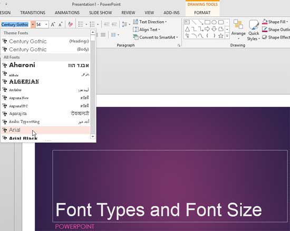Open the Bullets dropdown arrow
Screen dimensions: 290x231
click(86, 24)
